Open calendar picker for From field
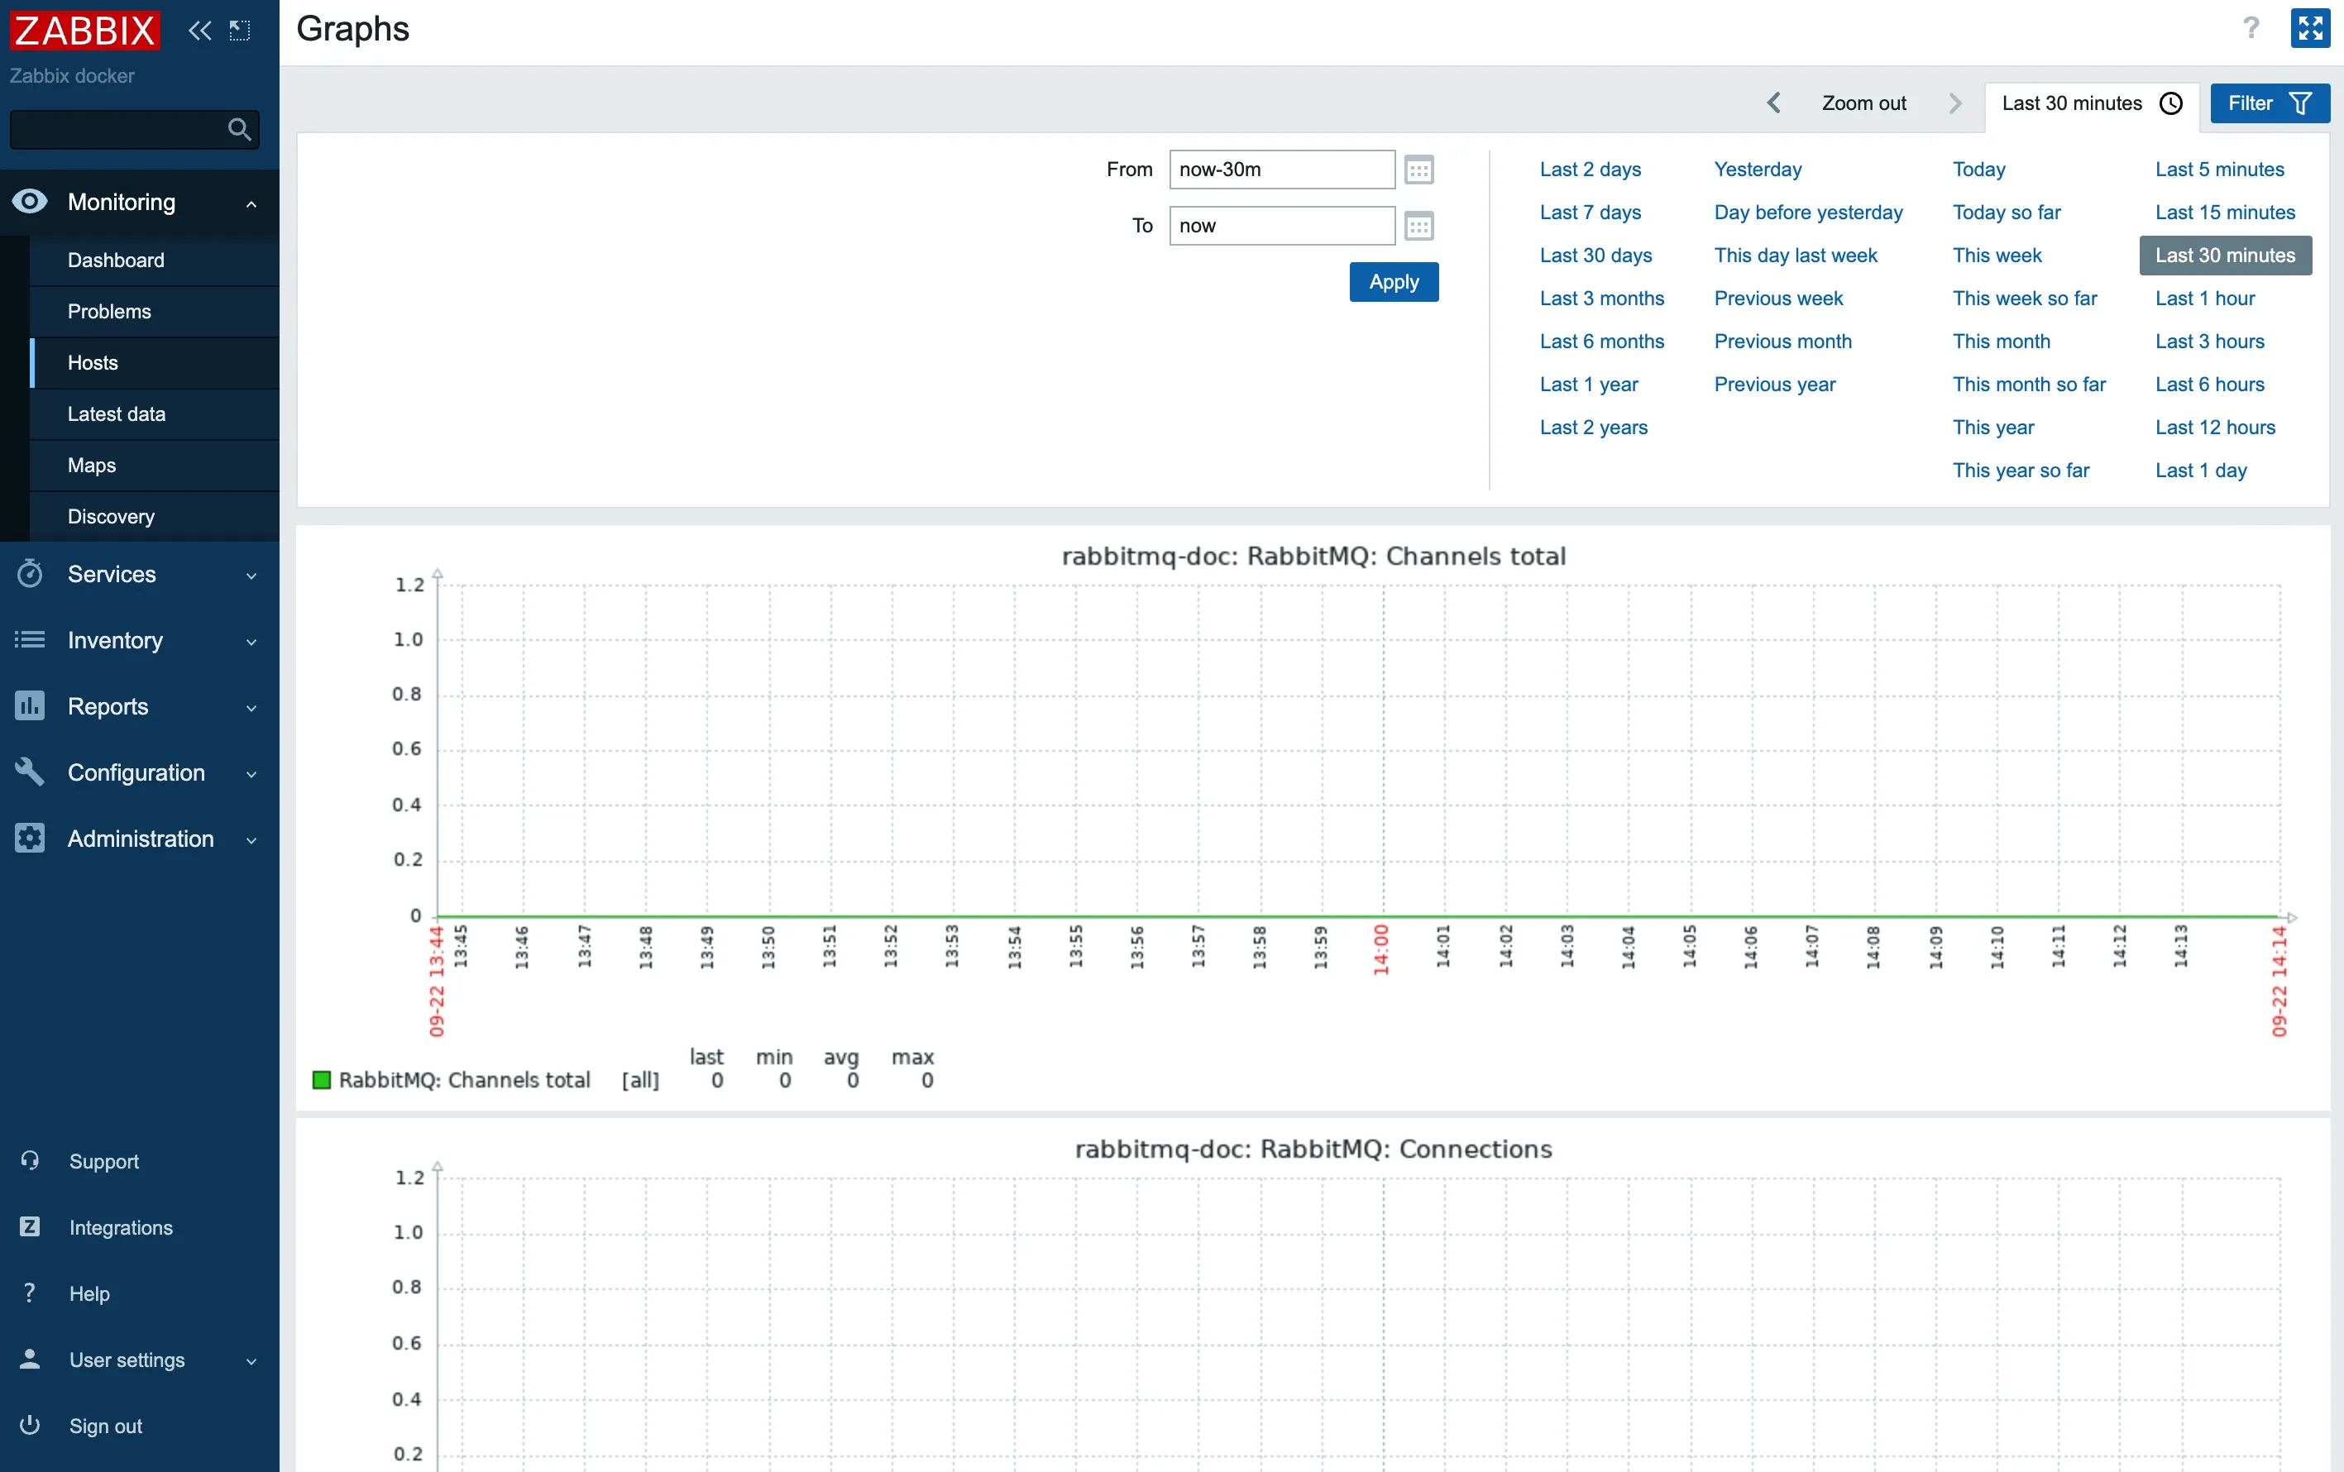 tap(1418, 170)
